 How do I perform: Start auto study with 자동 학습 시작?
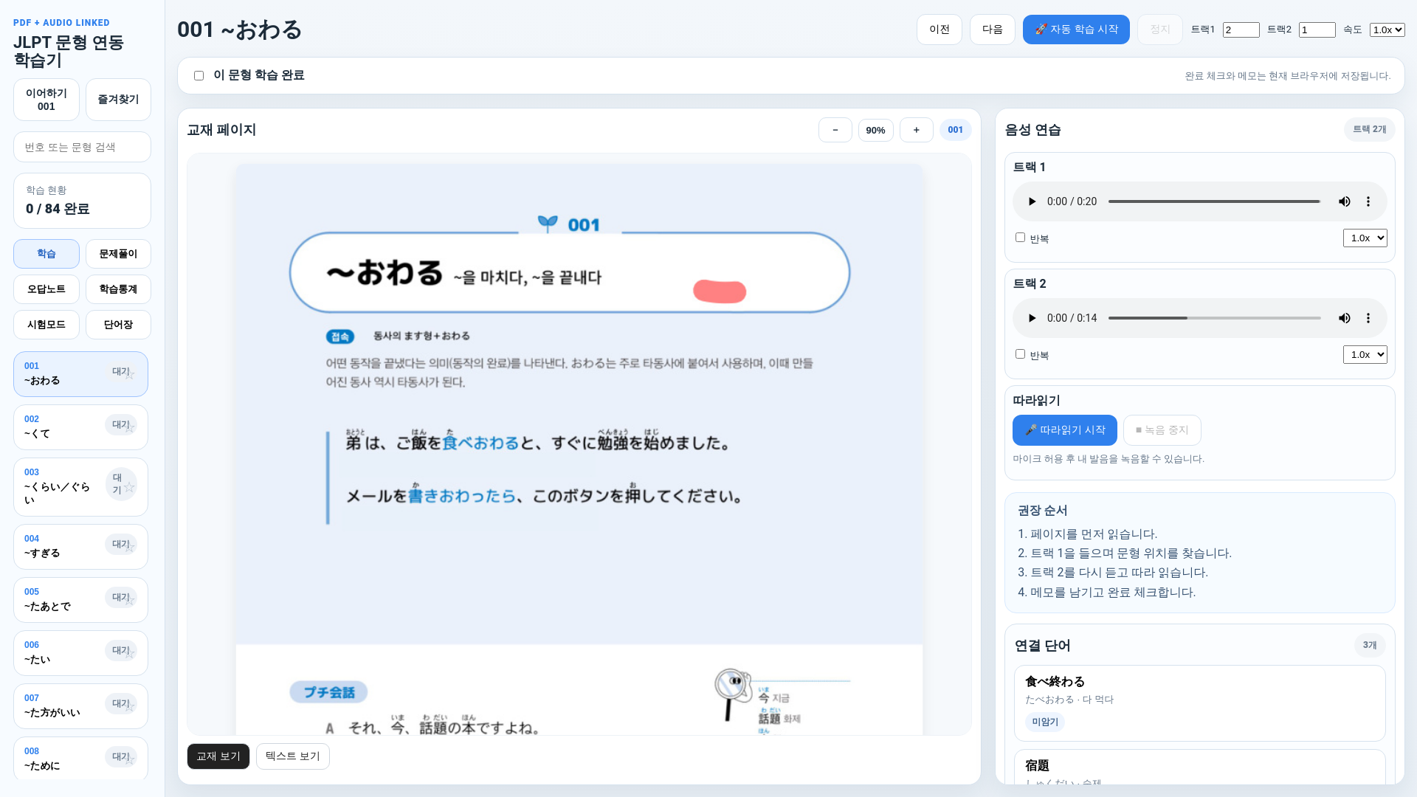[x=1076, y=30]
